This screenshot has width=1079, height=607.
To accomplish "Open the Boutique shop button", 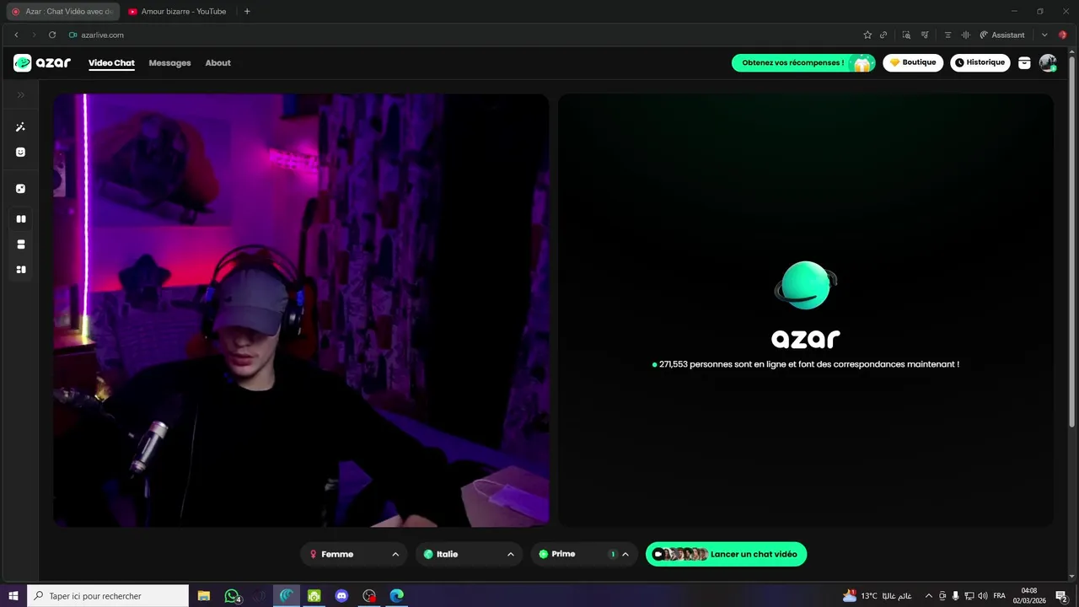I will tap(913, 62).
